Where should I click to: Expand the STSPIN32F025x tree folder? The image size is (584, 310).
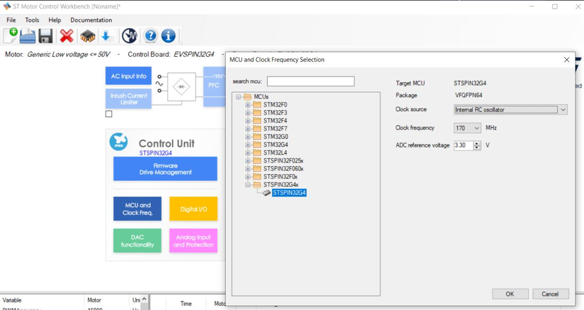(x=248, y=161)
